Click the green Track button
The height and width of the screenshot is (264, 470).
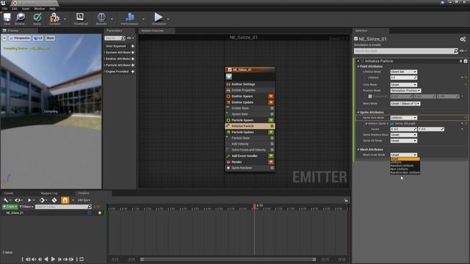[10, 207]
